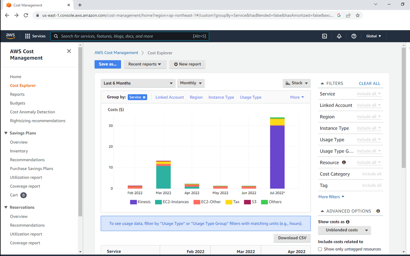Open Reports in the sidebar
Viewport: 410px width, 256px height.
pyautogui.click(x=17, y=95)
